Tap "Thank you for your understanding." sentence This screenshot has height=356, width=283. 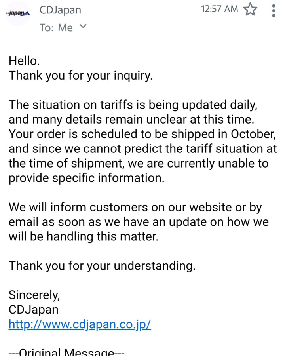(x=102, y=266)
